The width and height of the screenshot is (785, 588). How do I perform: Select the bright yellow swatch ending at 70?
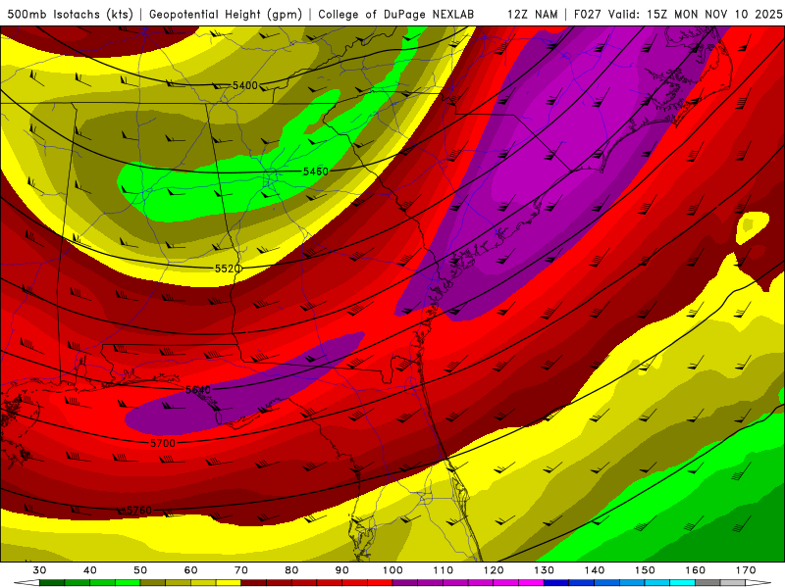click(229, 582)
